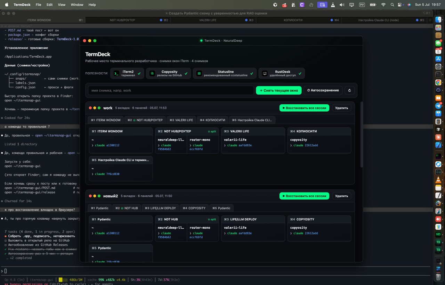Open the View menu

click(62, 5)
